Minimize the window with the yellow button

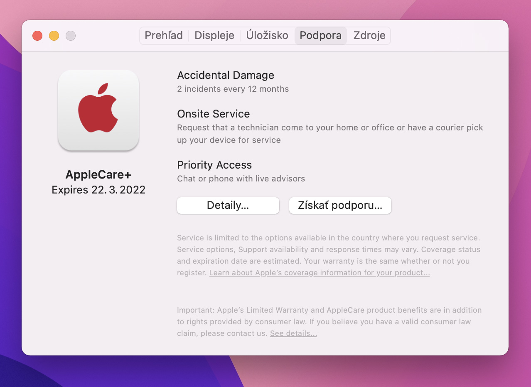[54, 36]
